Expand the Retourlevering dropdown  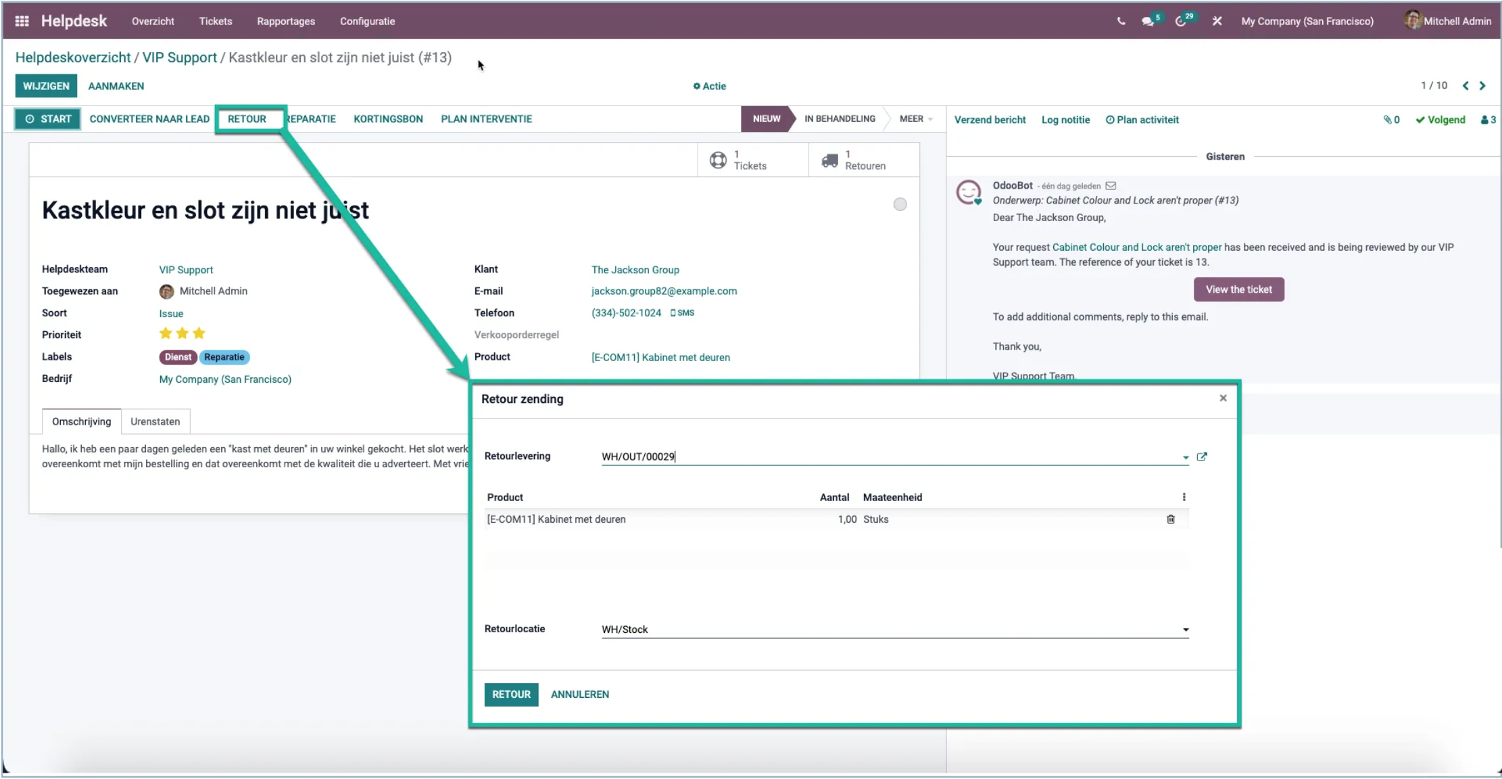[x=1184, y=456]
